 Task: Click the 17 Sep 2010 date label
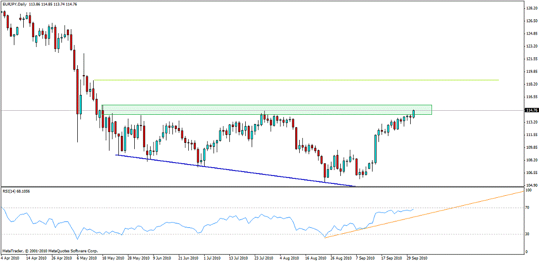[391, 258]
